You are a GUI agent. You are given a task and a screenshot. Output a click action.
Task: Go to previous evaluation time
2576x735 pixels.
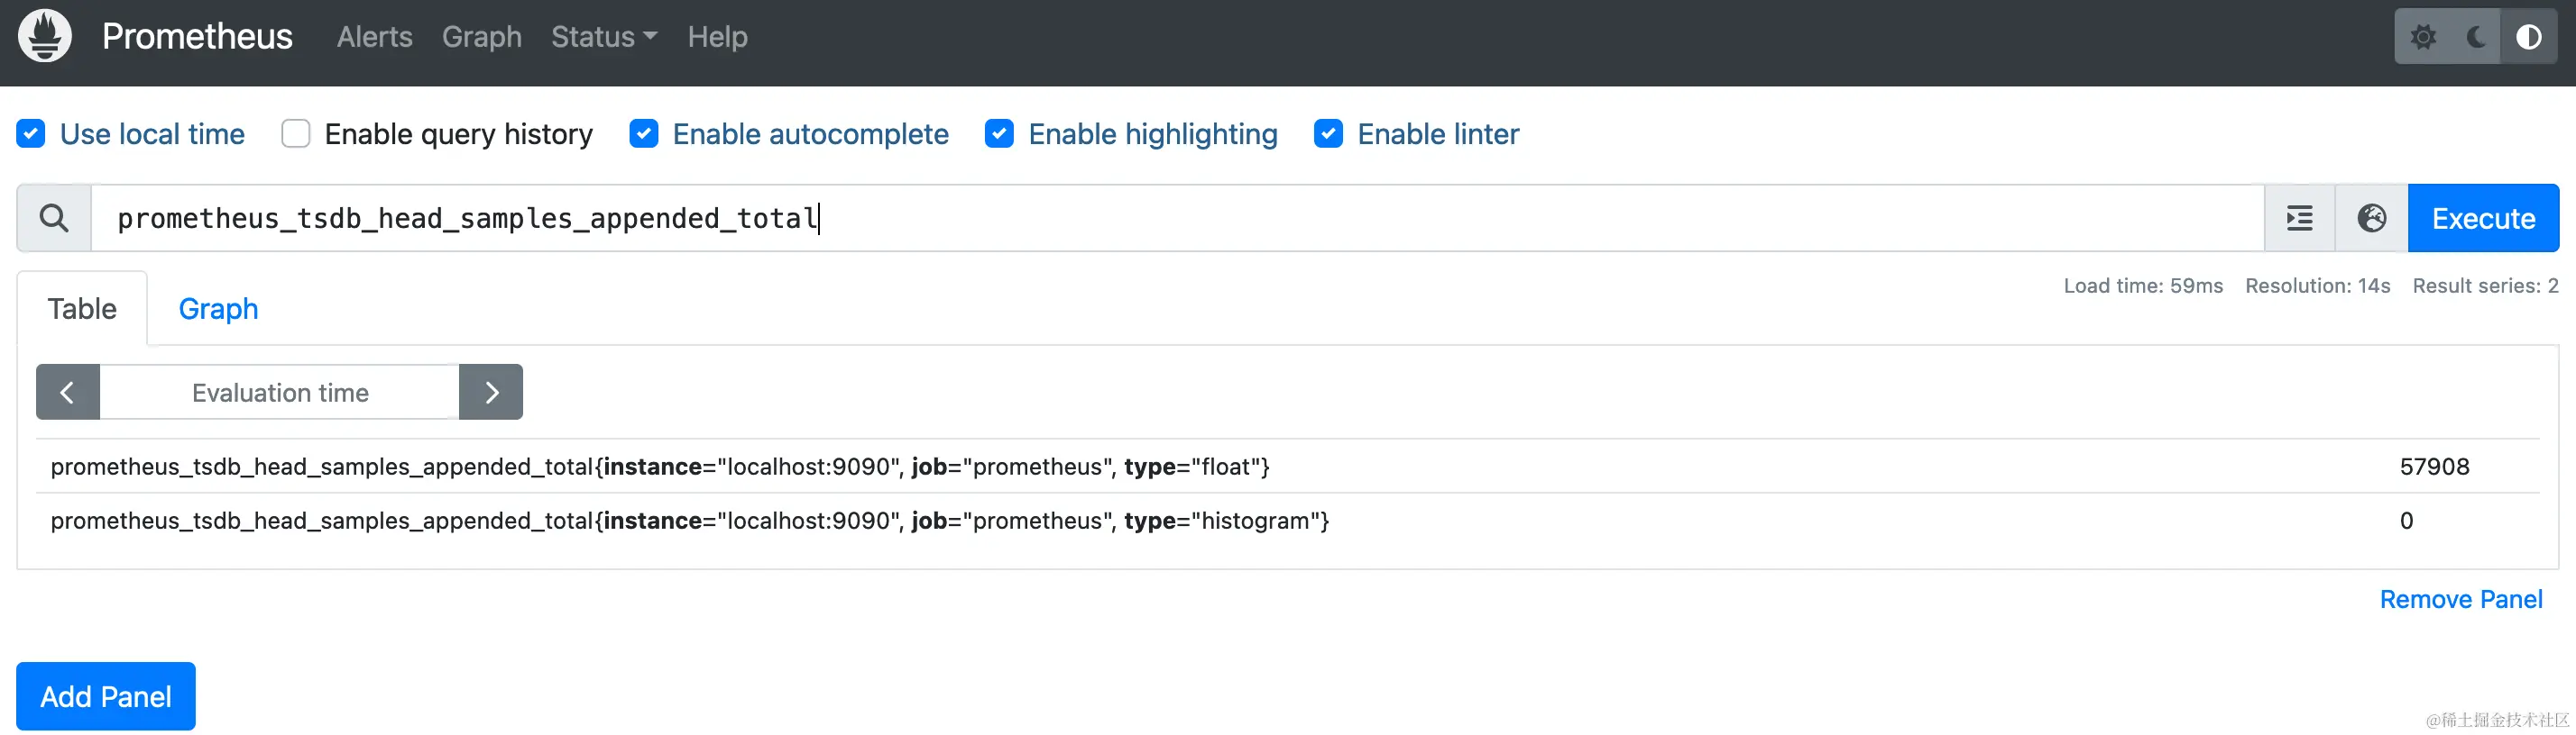point(68,393)
